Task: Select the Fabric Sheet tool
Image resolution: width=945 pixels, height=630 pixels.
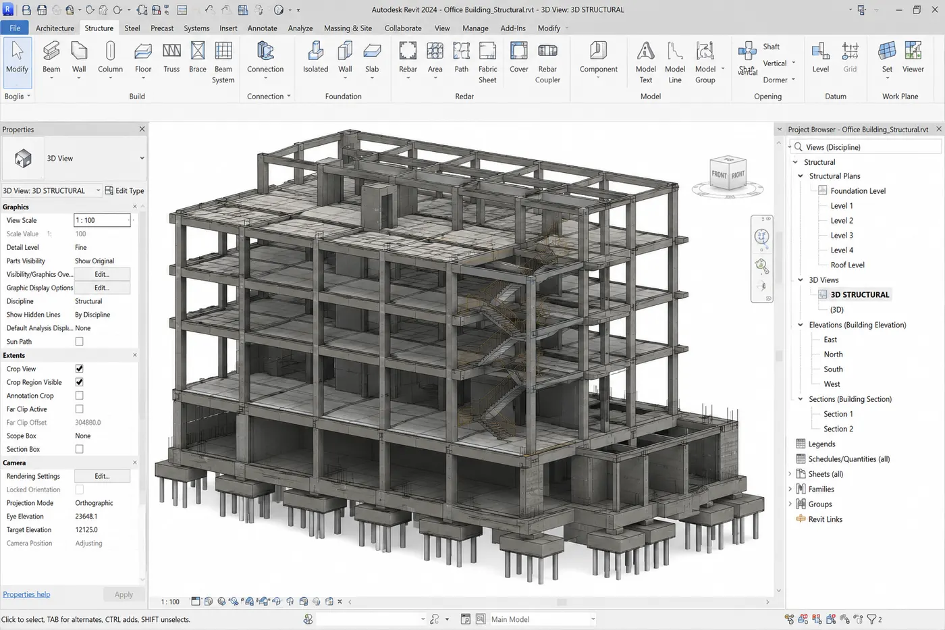Action: click(x=487, y=62)
